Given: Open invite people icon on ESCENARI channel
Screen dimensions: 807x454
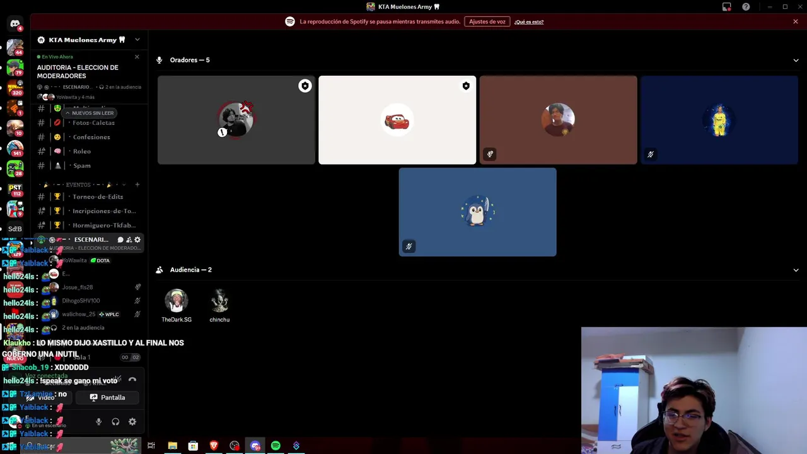Looking at the screenshot, I should click(x=129, y=240).
